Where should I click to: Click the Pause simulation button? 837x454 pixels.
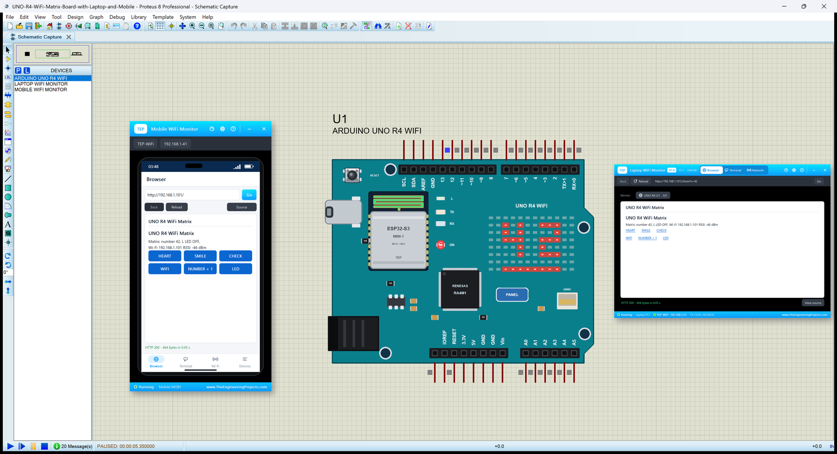pyautogui.click(x=33, y=446)
